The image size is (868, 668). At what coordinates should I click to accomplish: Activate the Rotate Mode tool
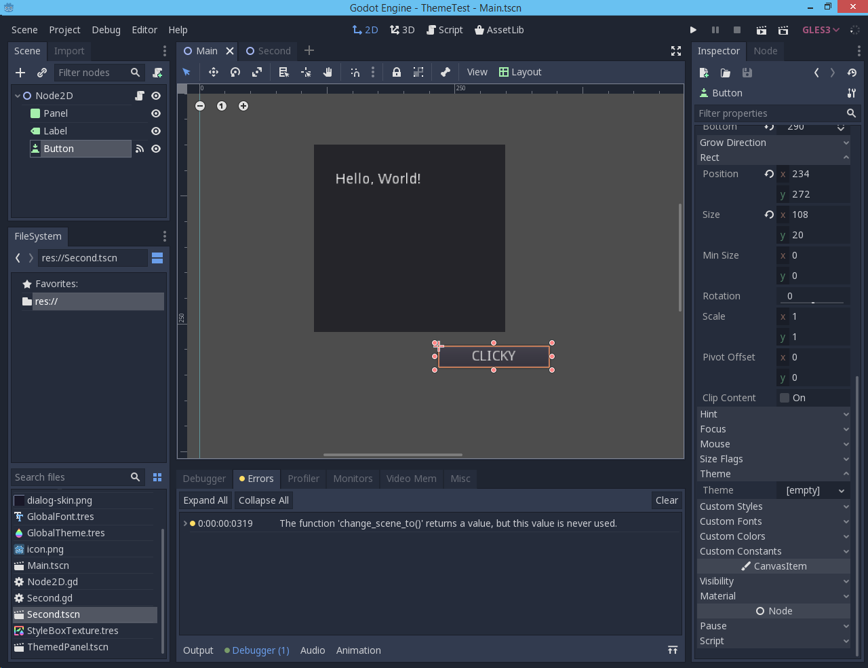point(235,72)
